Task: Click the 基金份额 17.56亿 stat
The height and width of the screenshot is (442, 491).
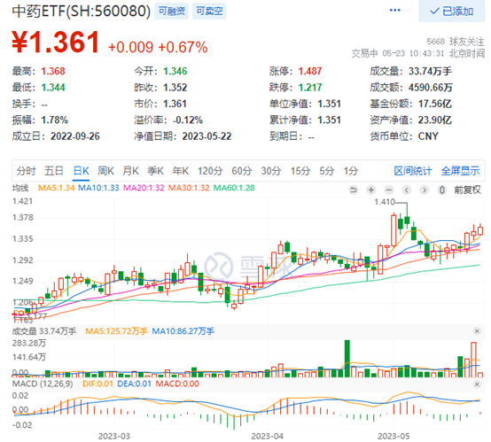Action: (x=411, y=104)
